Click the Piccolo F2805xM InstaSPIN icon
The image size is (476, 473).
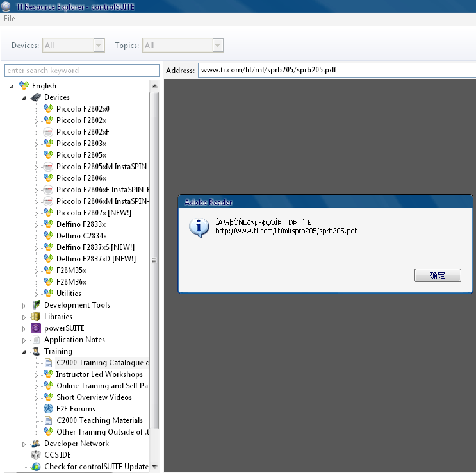(48, 167)
